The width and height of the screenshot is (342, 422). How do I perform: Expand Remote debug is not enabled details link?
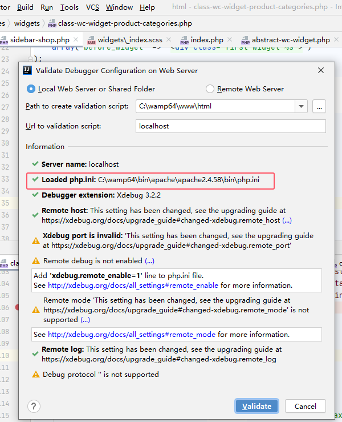(x=150, y=261)
